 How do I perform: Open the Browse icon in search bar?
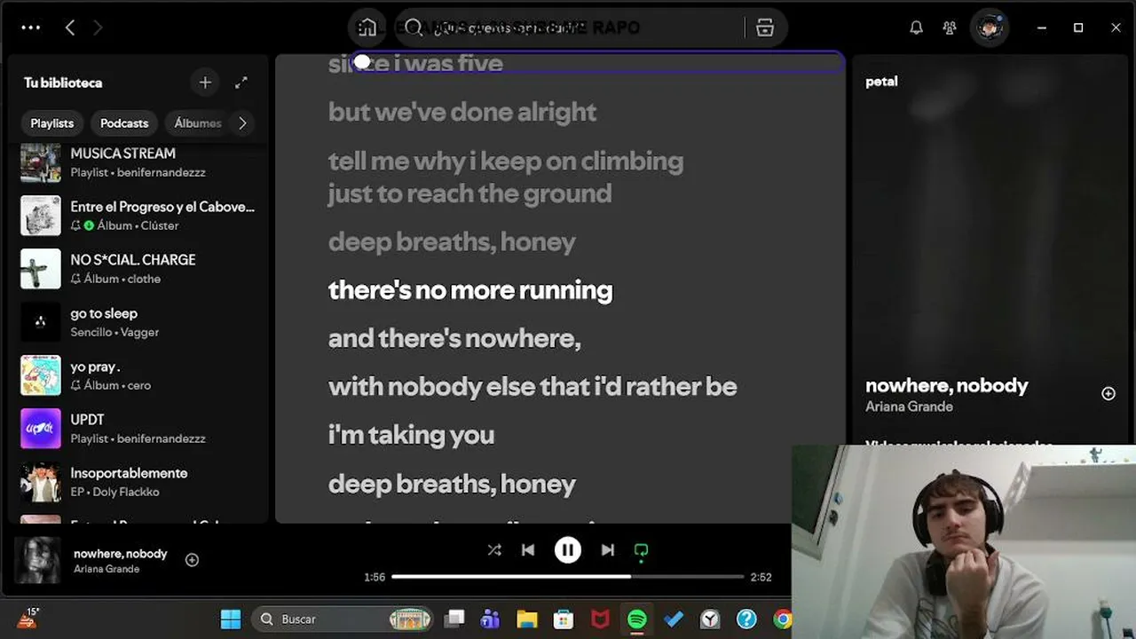pyautogui.click(x=765, y=28)
